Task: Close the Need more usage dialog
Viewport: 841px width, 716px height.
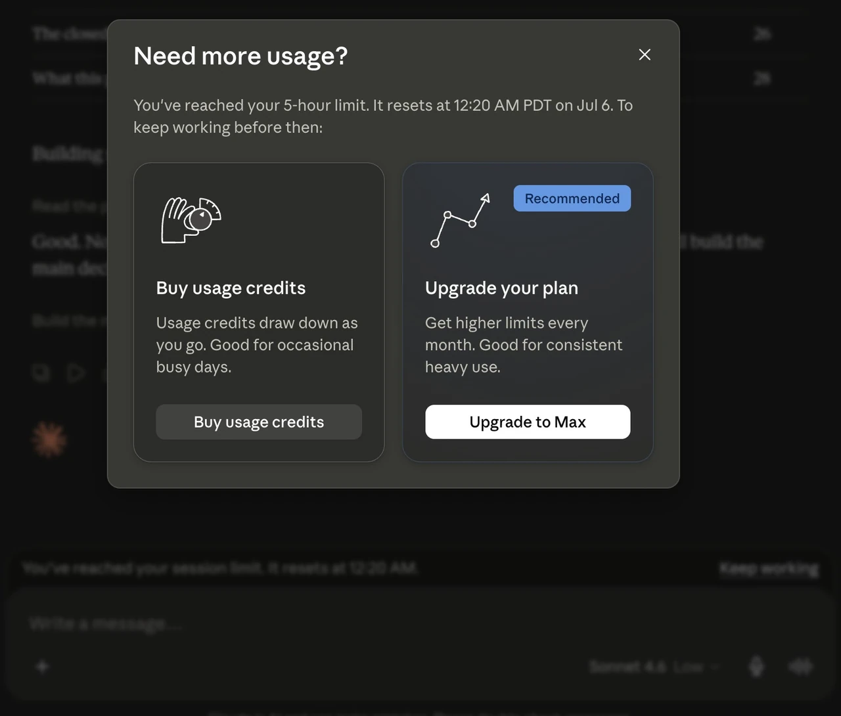Action: (645, 55)
